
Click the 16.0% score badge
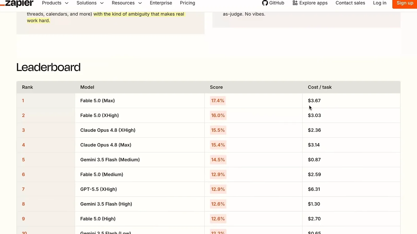pyautogui.click(x=218, y=115)
